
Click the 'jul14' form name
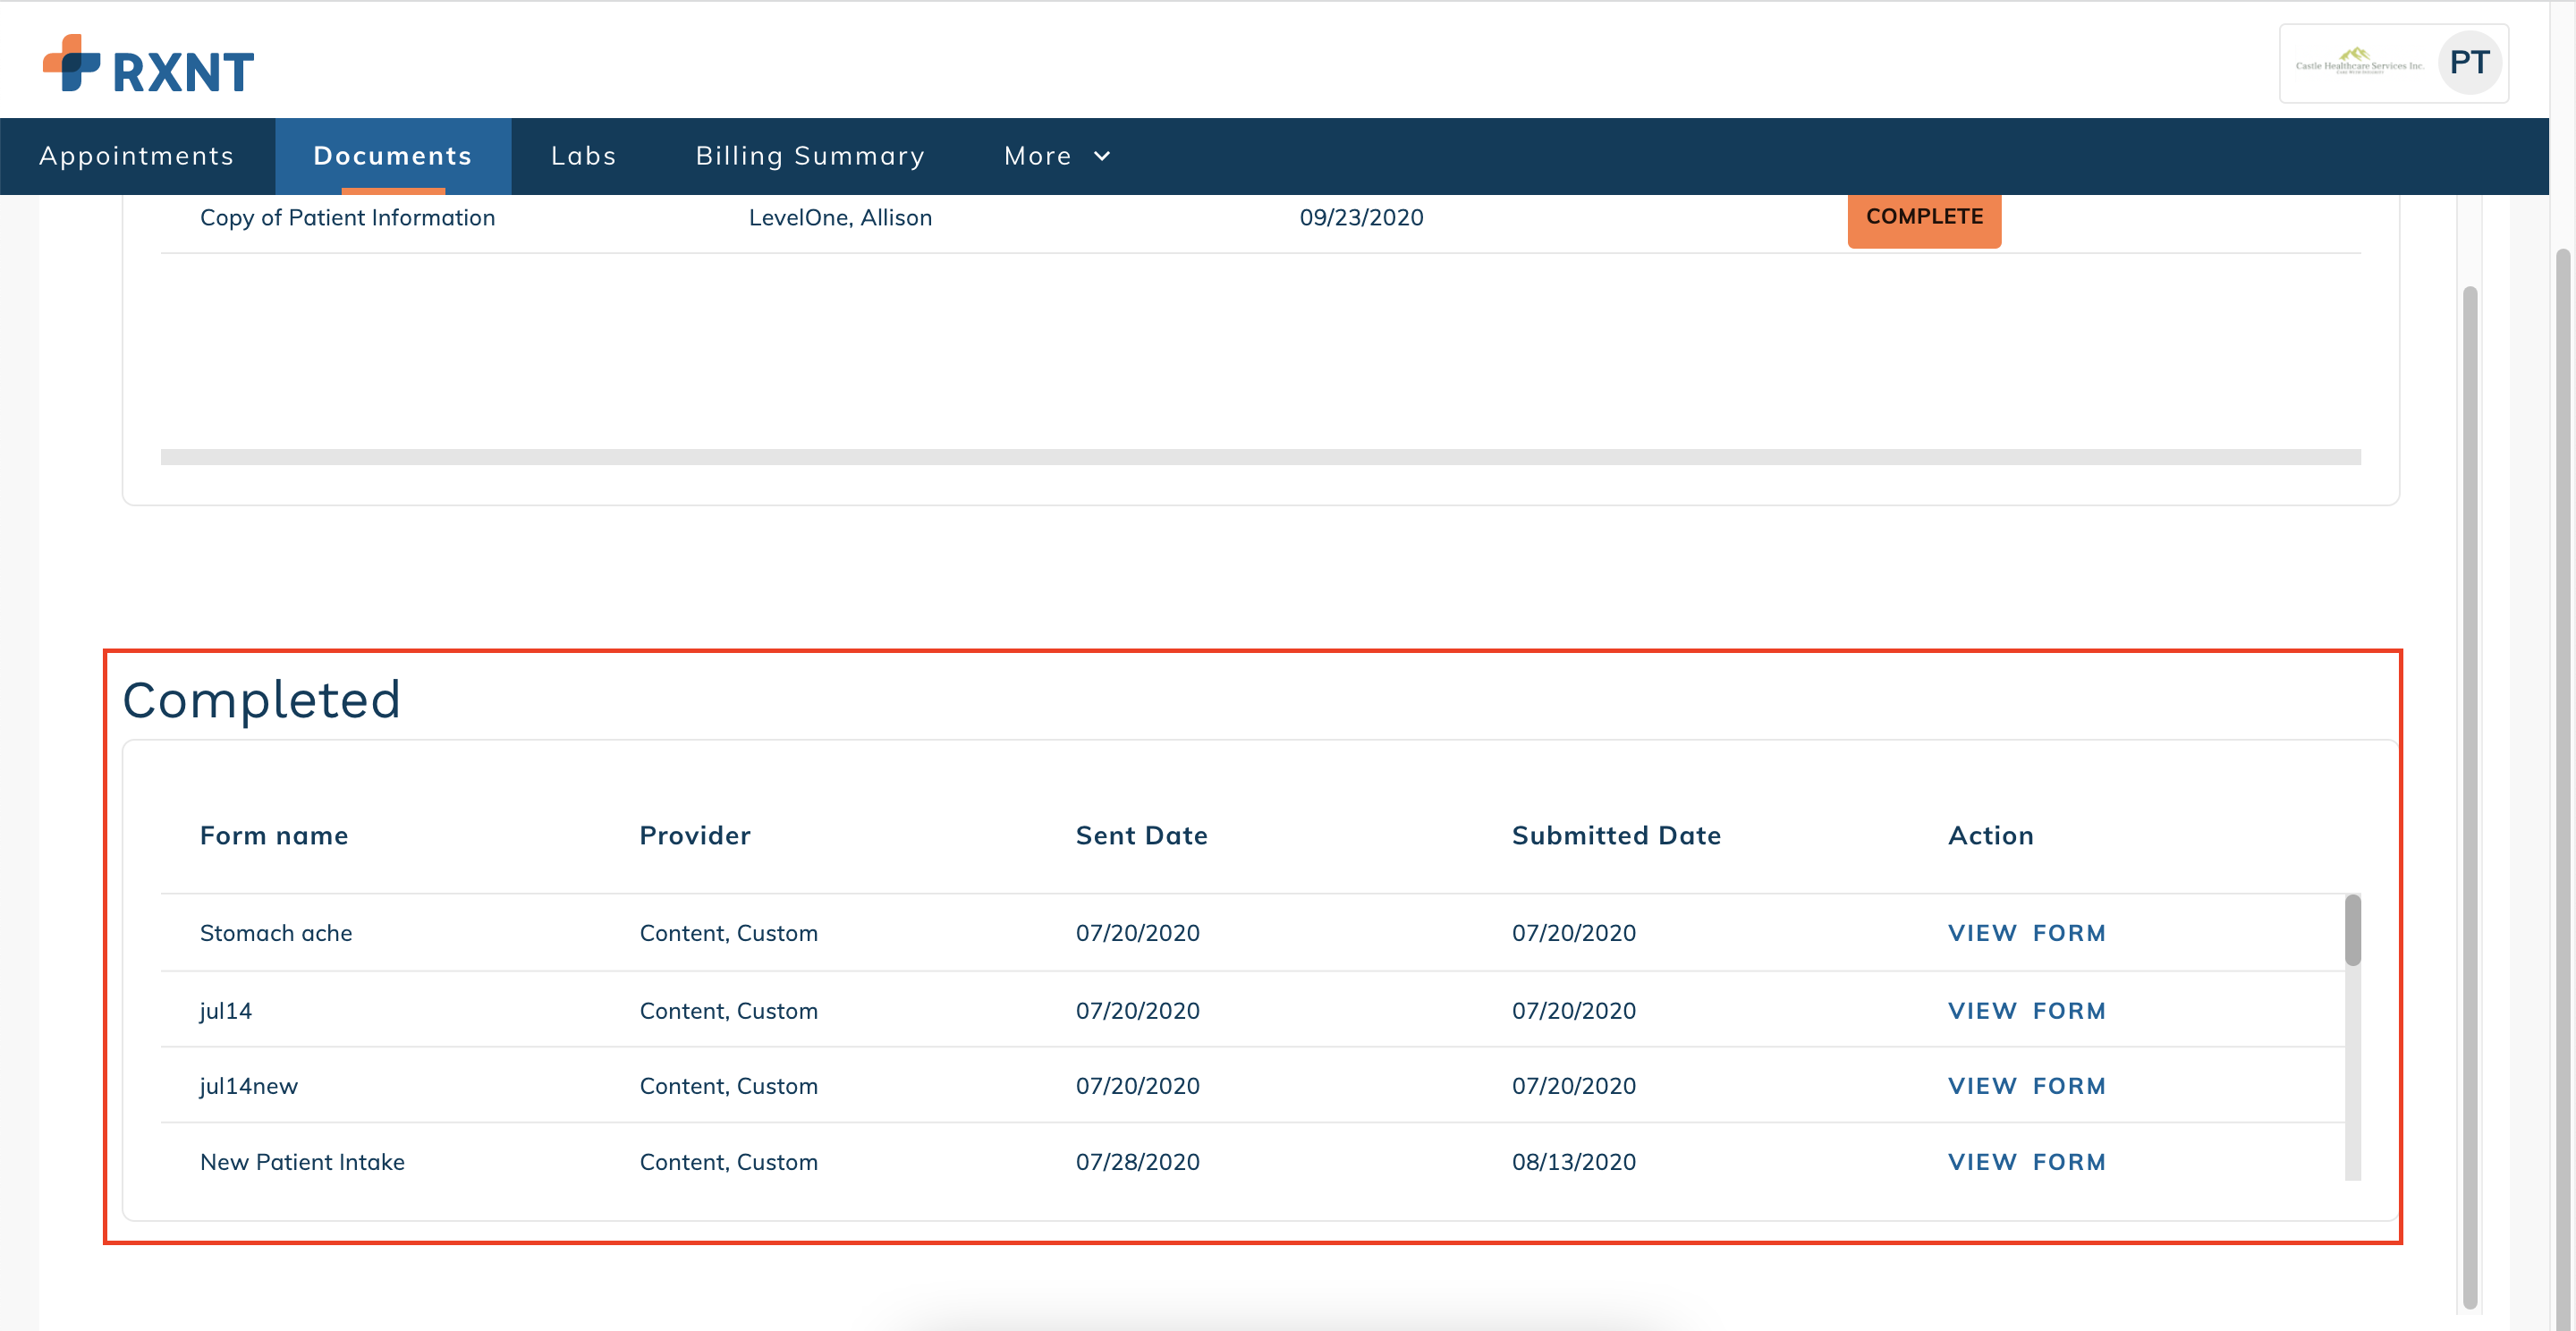tap(226, 1011)
